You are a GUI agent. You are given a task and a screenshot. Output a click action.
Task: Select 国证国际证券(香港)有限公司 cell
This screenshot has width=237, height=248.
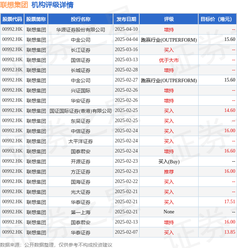[x=81, y=111]
